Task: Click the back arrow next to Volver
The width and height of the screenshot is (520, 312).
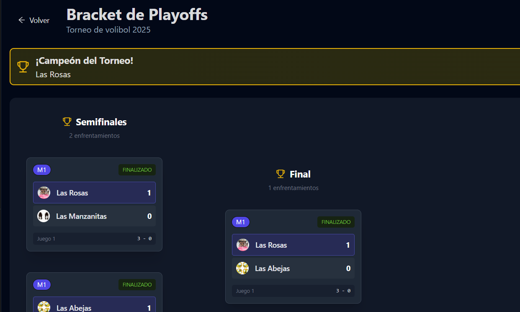Action: [21, 20]
